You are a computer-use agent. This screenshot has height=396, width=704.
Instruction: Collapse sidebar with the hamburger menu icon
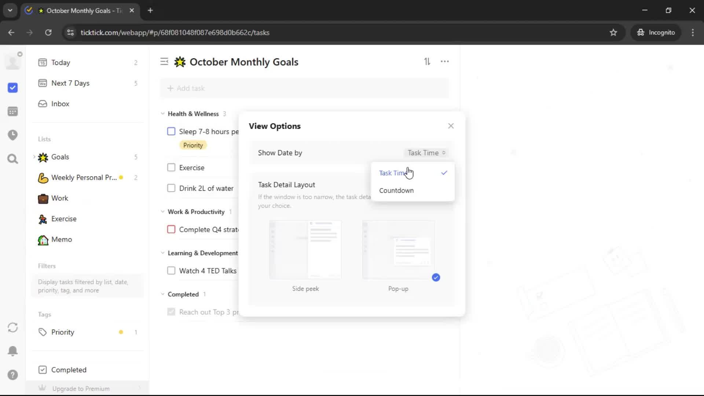pos(164,62)
